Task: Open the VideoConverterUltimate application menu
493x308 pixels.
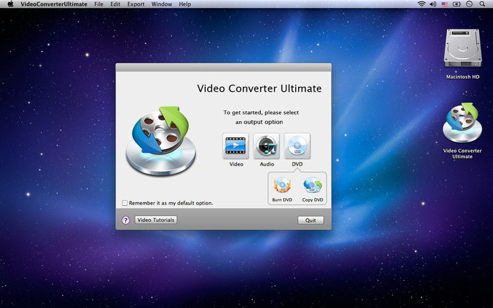Action: 54,4
